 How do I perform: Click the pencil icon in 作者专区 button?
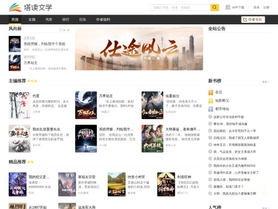[245, 20]
